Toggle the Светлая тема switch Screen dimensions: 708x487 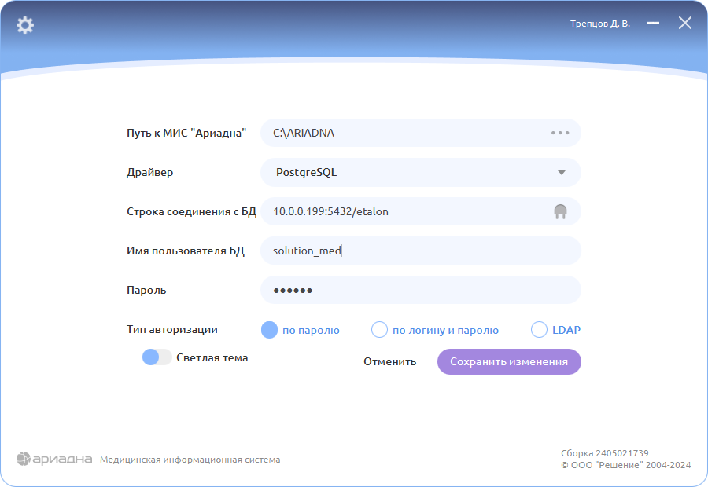157,357
